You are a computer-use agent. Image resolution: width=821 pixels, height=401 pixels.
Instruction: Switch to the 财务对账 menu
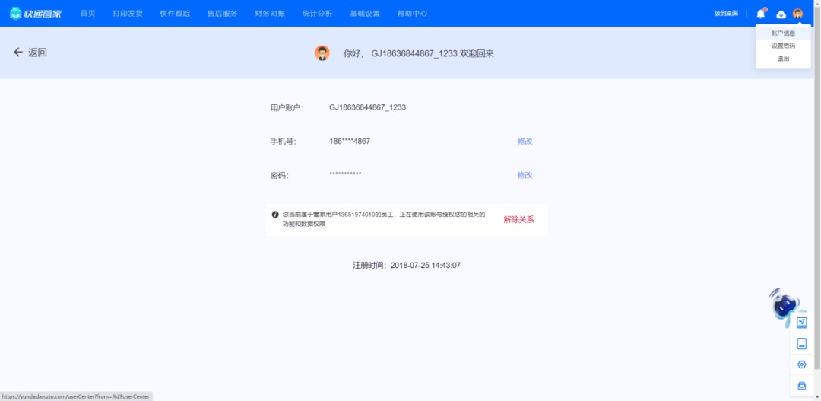[x=270, y=14]
